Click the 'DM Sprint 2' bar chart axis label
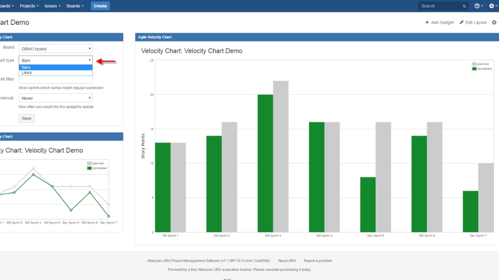Image resolution: width=499 pixels, height=280 pixels. [x=221, y=235]
